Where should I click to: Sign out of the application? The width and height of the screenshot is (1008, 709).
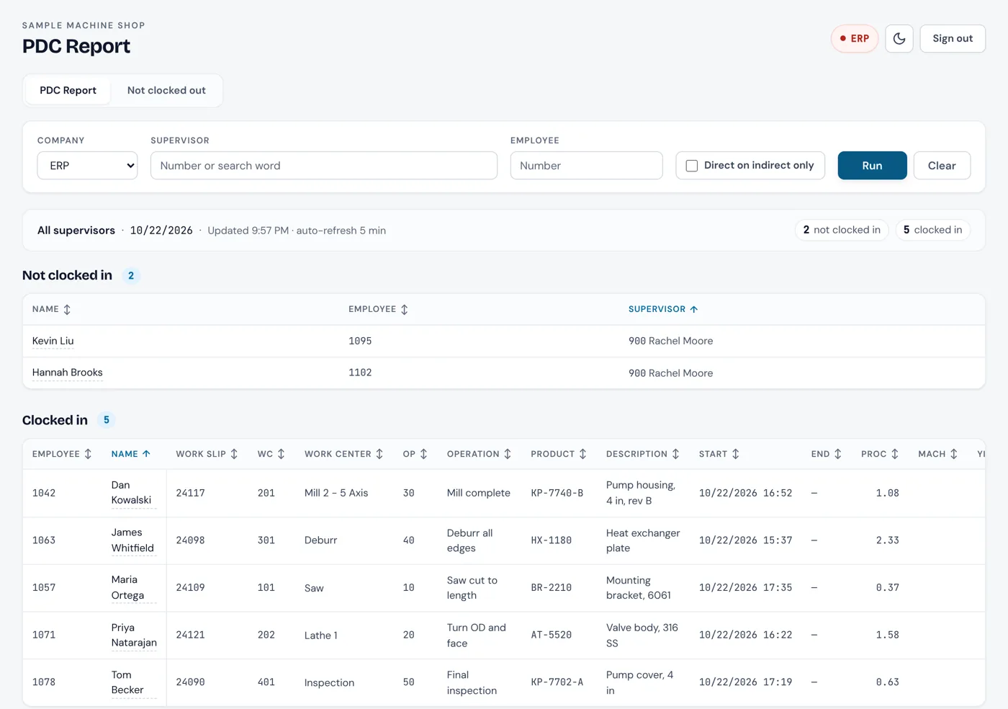click(953, 39)
